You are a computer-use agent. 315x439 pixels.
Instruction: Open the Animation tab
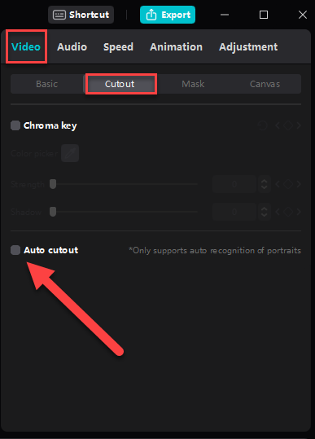point(176,46)
